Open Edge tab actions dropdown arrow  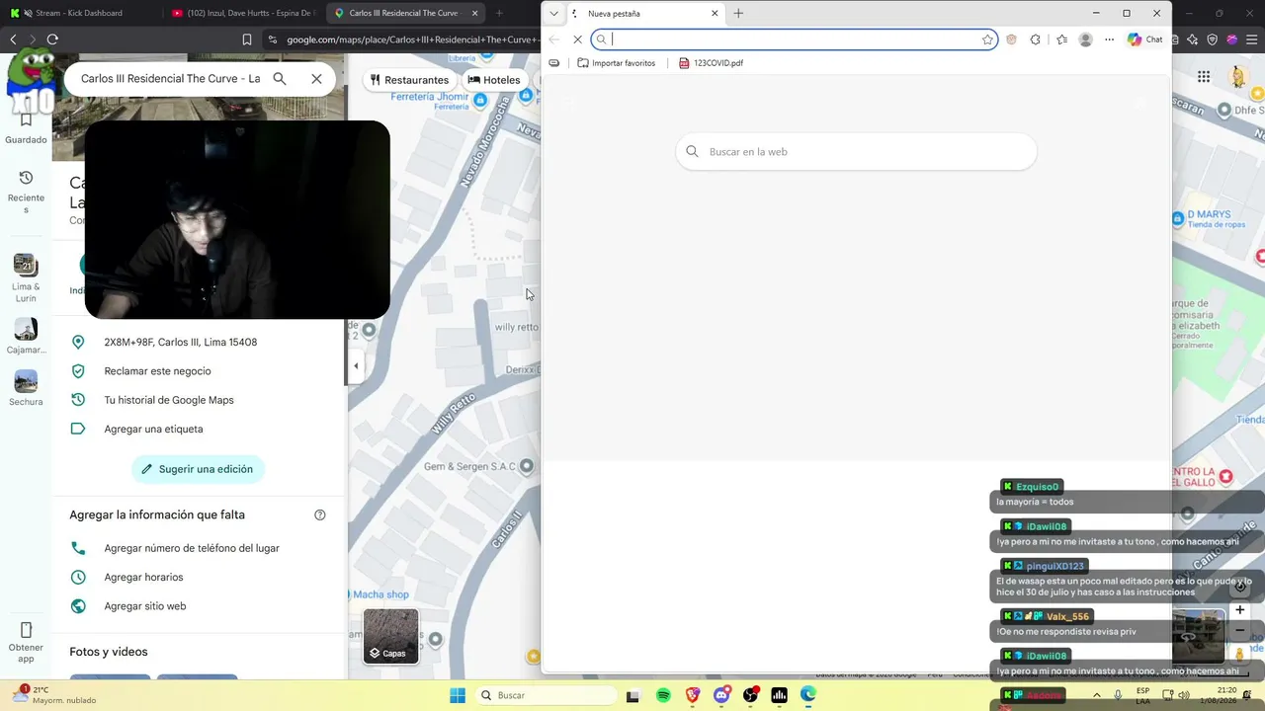tap(553, 14)
